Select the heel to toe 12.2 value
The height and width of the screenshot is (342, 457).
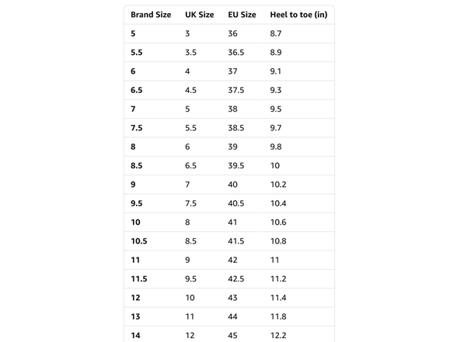click(x=278, y=336)
